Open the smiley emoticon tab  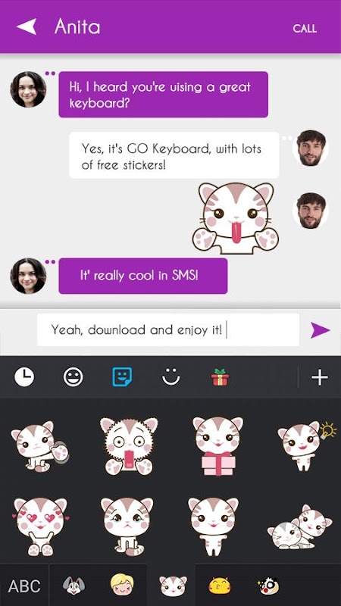pyautogui.click(x=171, y=376)
